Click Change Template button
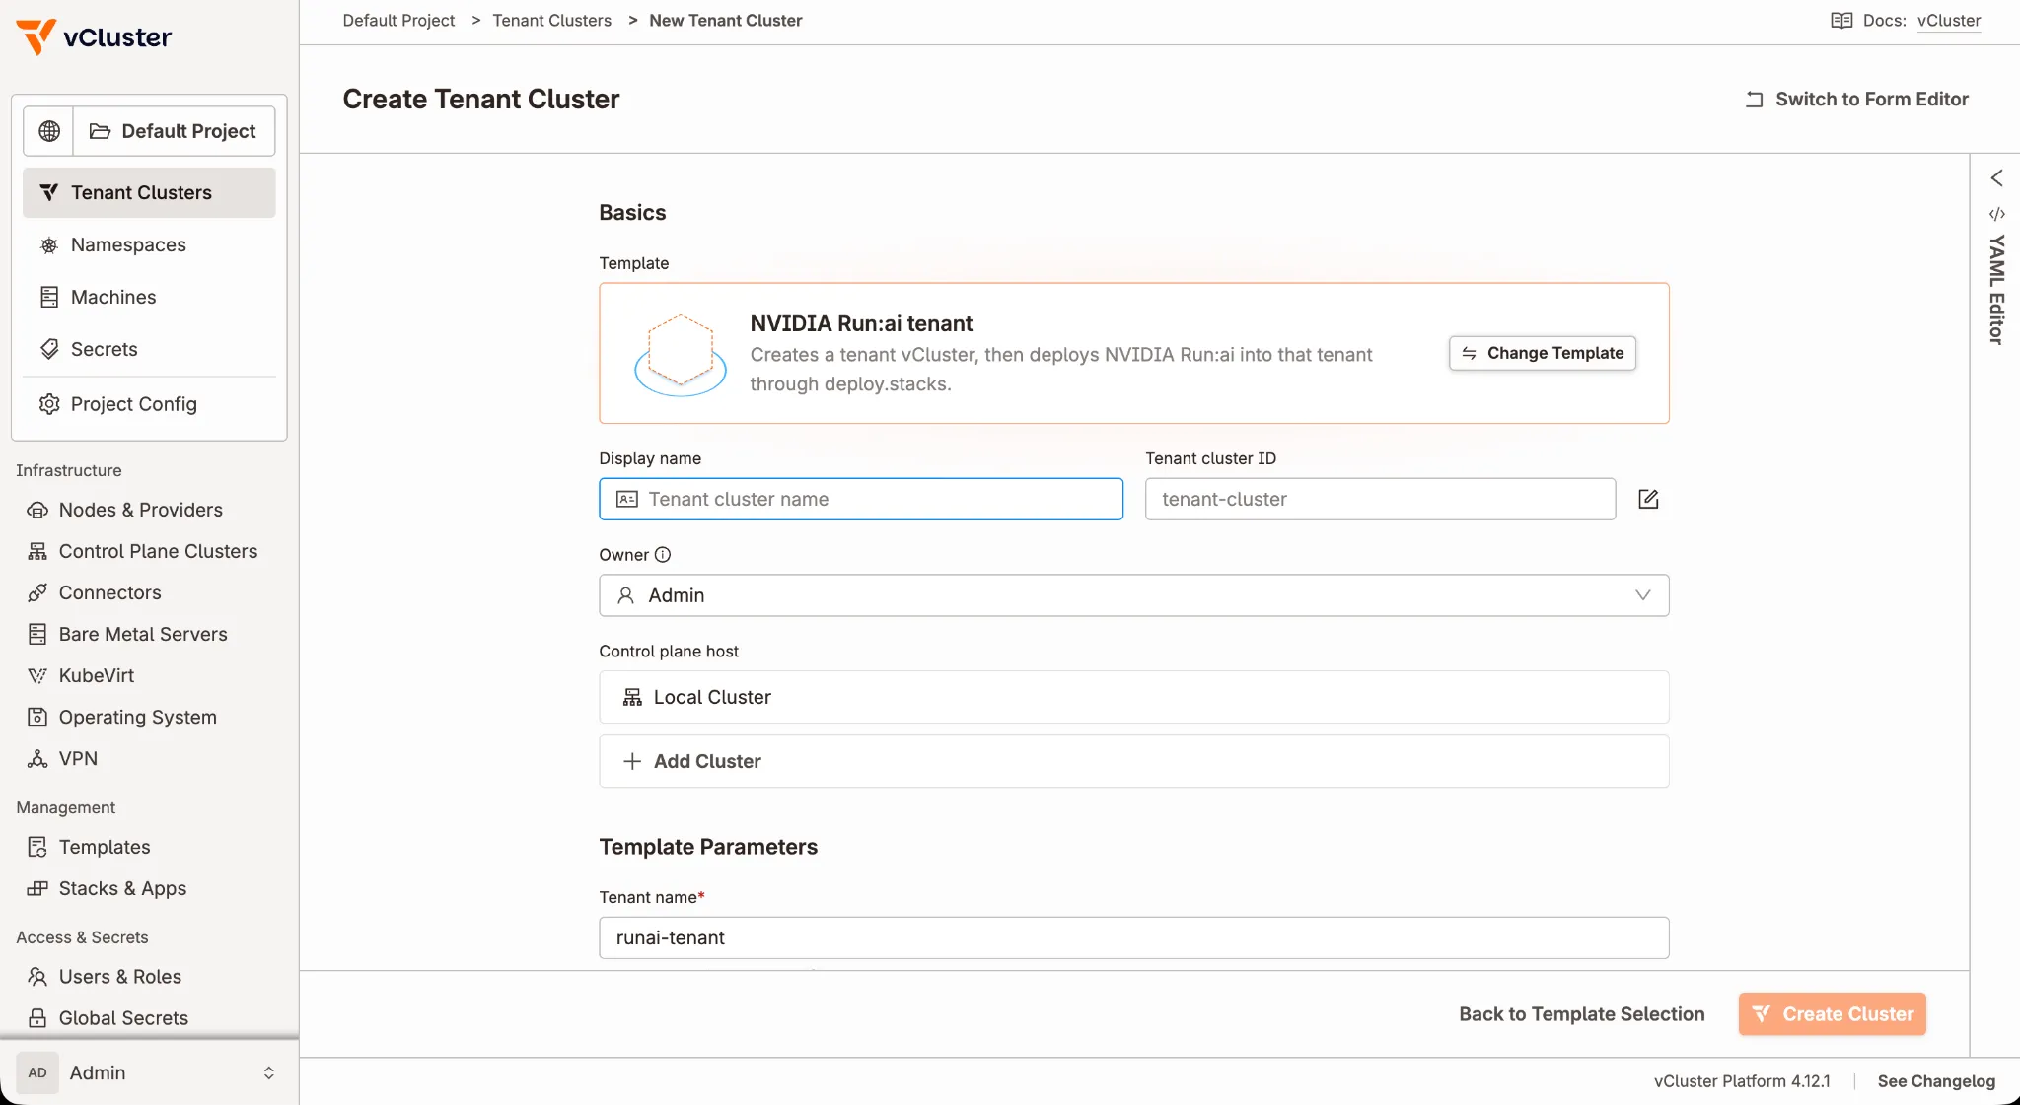Viewport: 2020px width, 1105px height. [1543, 353]
